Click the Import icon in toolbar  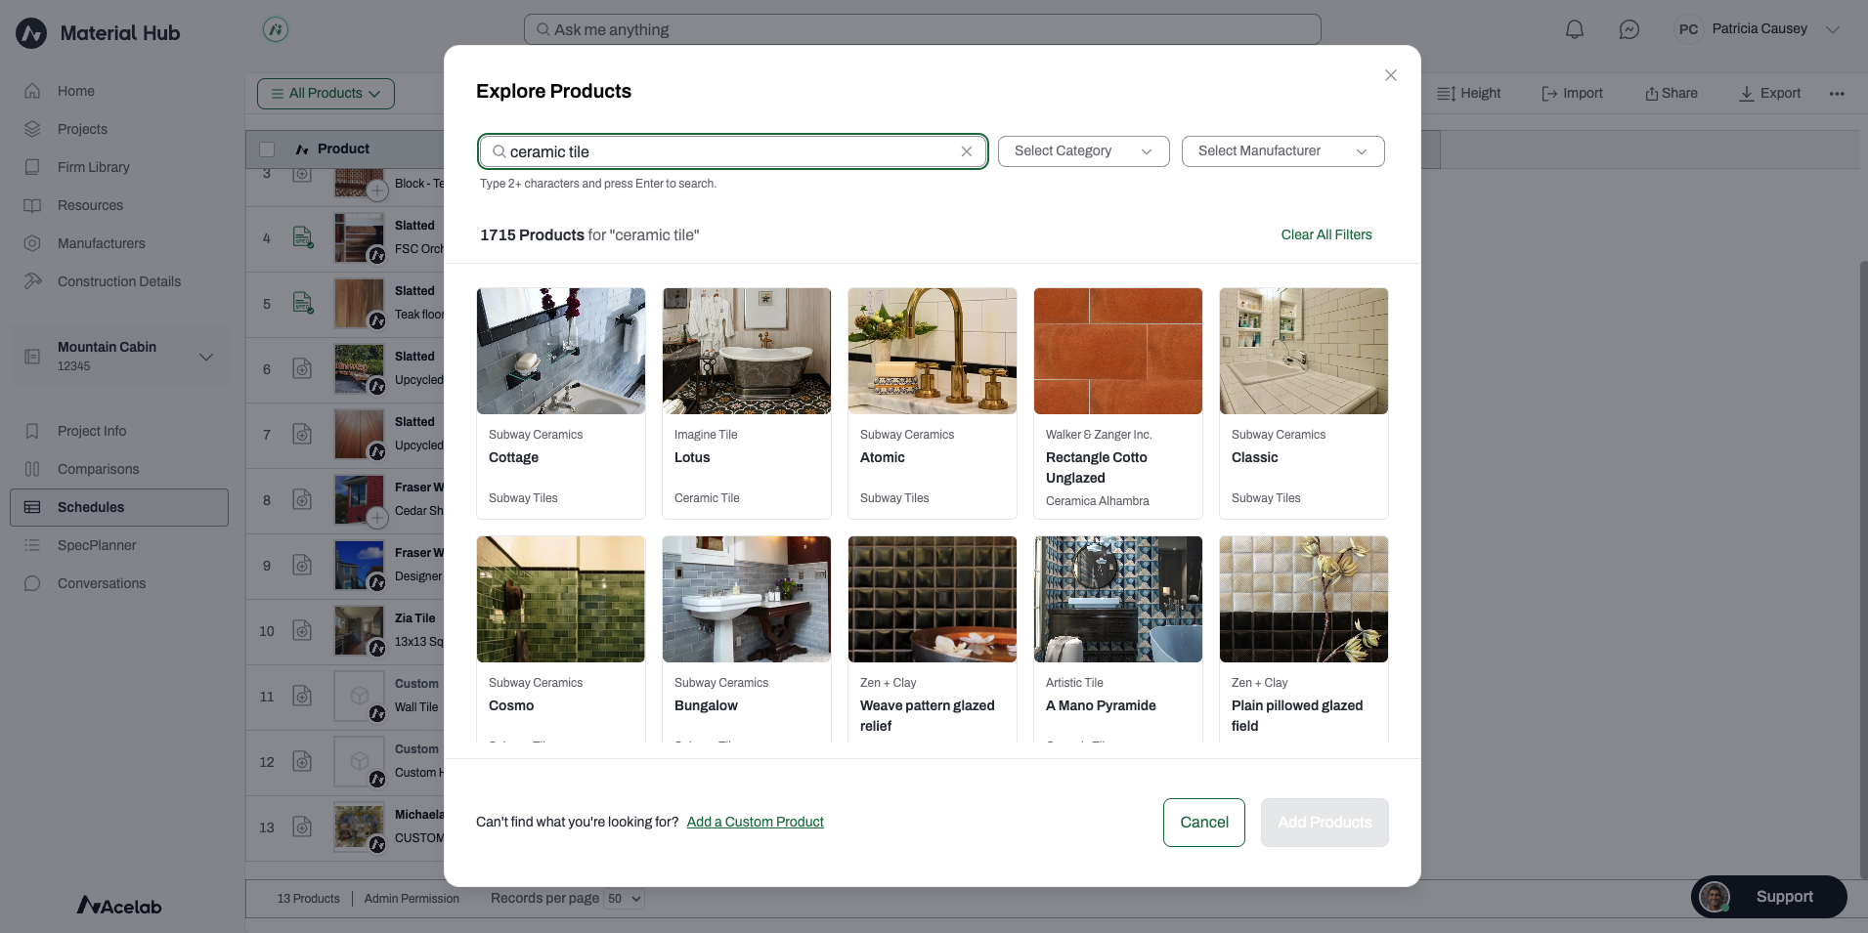pos(1549,94)
